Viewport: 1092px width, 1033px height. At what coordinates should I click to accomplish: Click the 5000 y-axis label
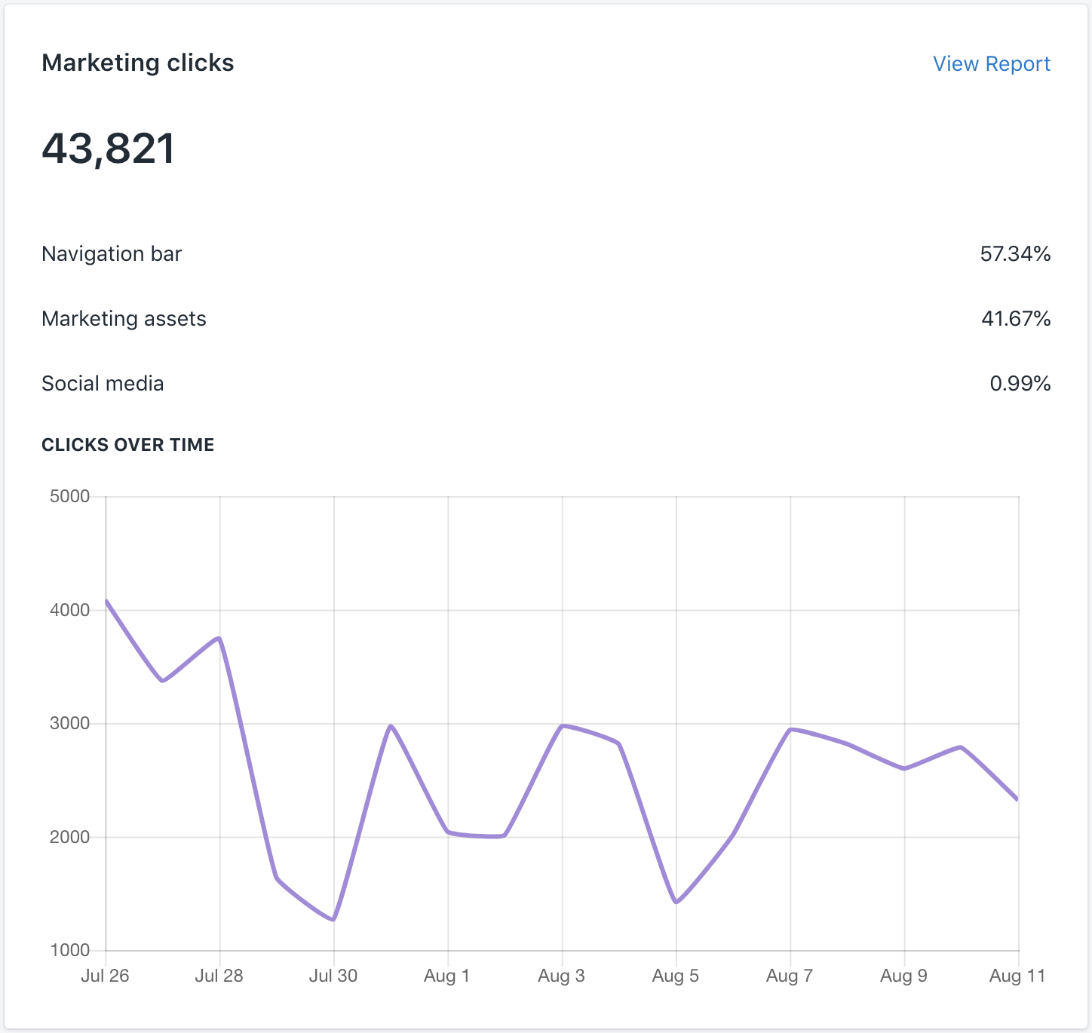coord(69,497)
